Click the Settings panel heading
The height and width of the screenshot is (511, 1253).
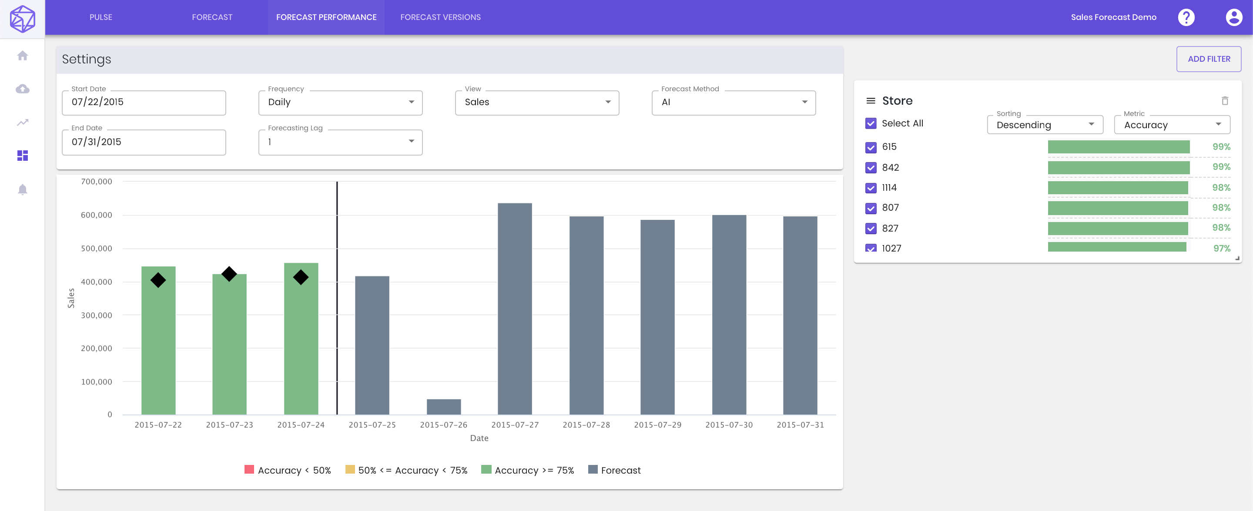pyautogui.click(x=86, y=59)
